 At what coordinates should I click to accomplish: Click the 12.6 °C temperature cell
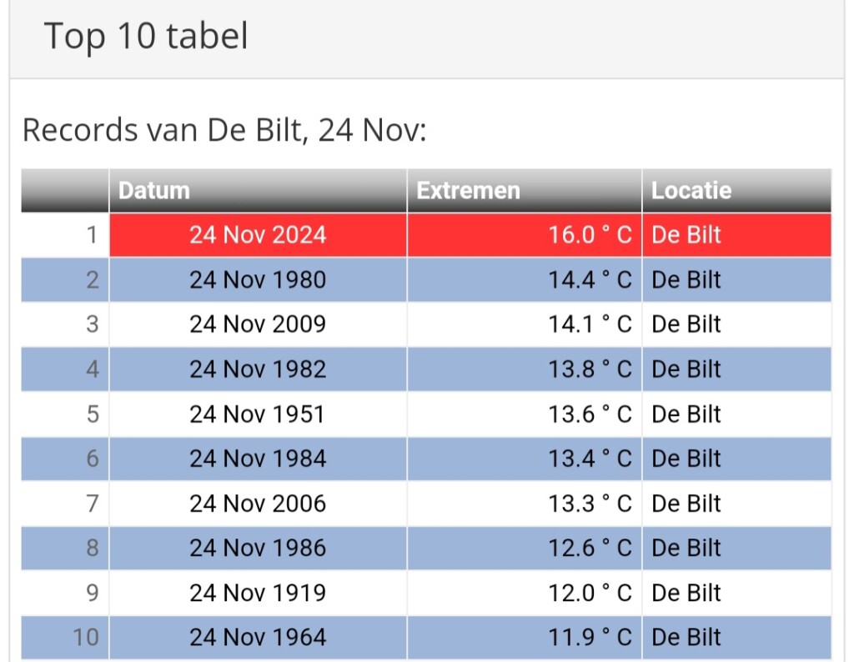590,549
